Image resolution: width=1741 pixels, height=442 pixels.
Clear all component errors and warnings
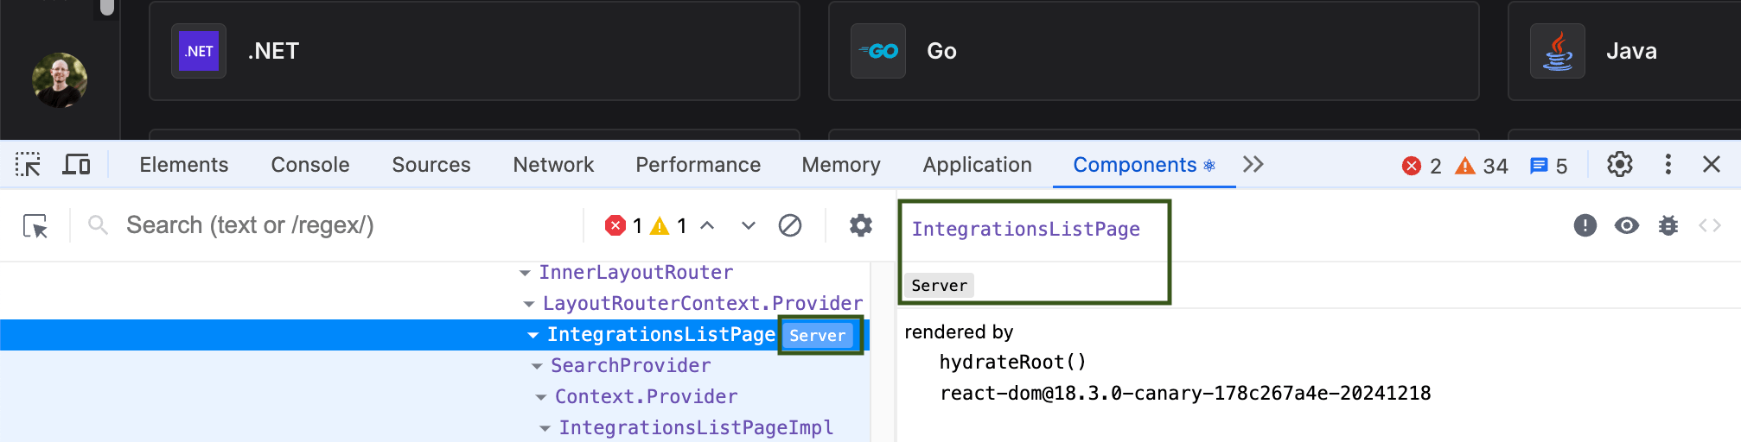pos(790,226)
